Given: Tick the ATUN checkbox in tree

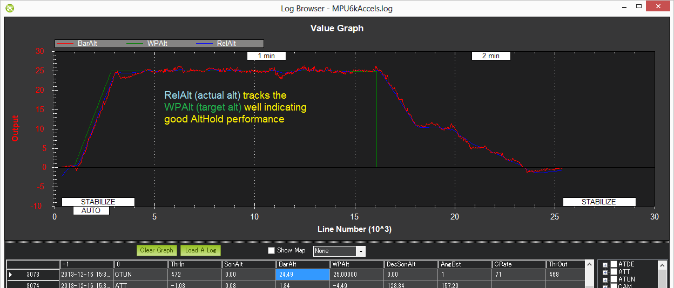Looking at the screenshot, I should pyautogui.click(x=614, y=279).
